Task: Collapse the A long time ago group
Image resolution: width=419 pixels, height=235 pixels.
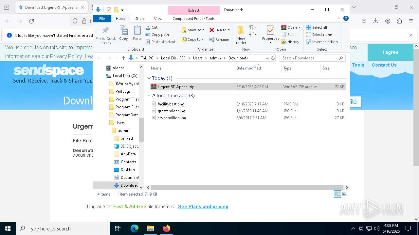Action: point(149,96)
